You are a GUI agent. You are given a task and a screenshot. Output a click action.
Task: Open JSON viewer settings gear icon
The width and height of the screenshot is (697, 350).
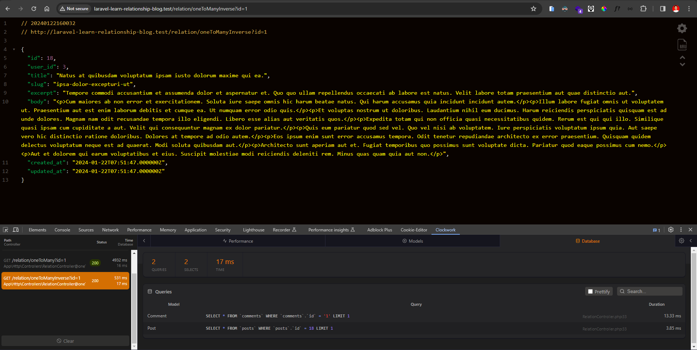coord(682,28)
